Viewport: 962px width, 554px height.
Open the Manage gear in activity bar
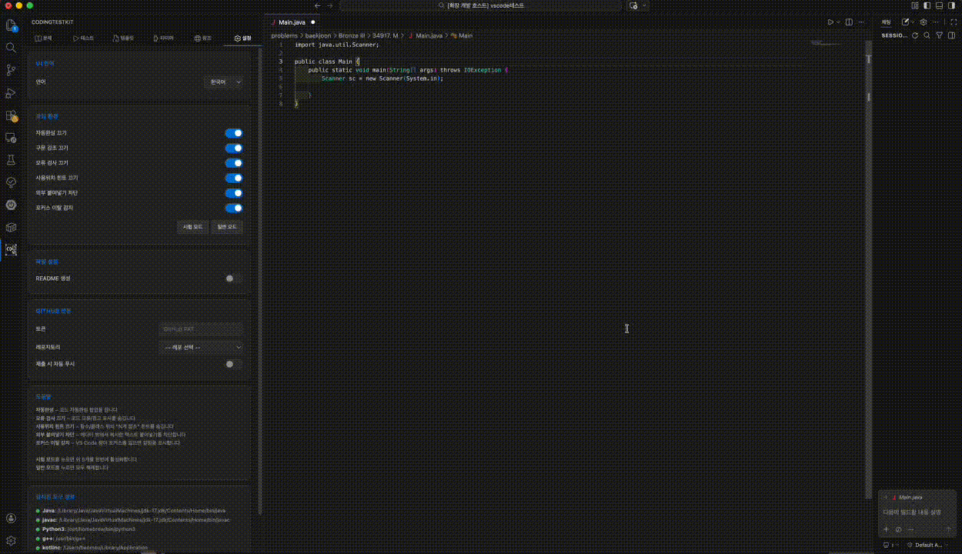pos(11,541)
